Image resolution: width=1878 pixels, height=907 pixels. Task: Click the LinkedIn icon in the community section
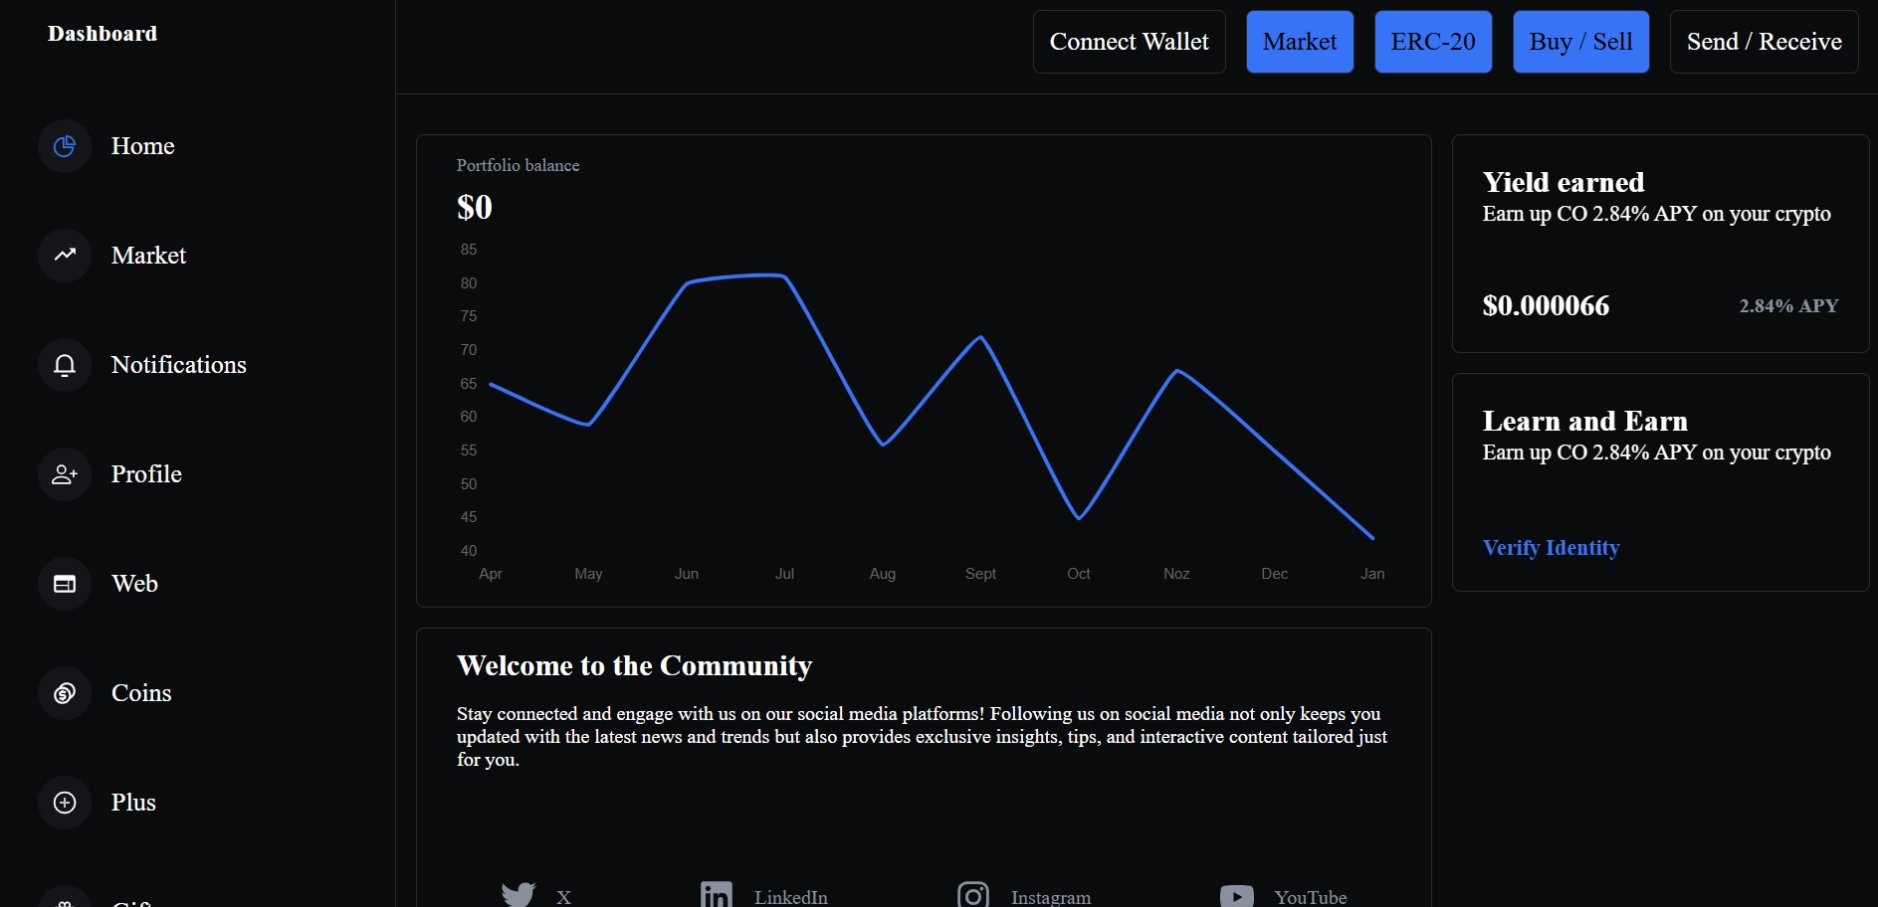pos(715,894)
